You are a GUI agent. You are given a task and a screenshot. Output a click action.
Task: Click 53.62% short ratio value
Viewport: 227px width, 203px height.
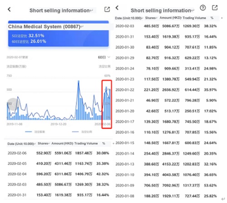[210, 185]
